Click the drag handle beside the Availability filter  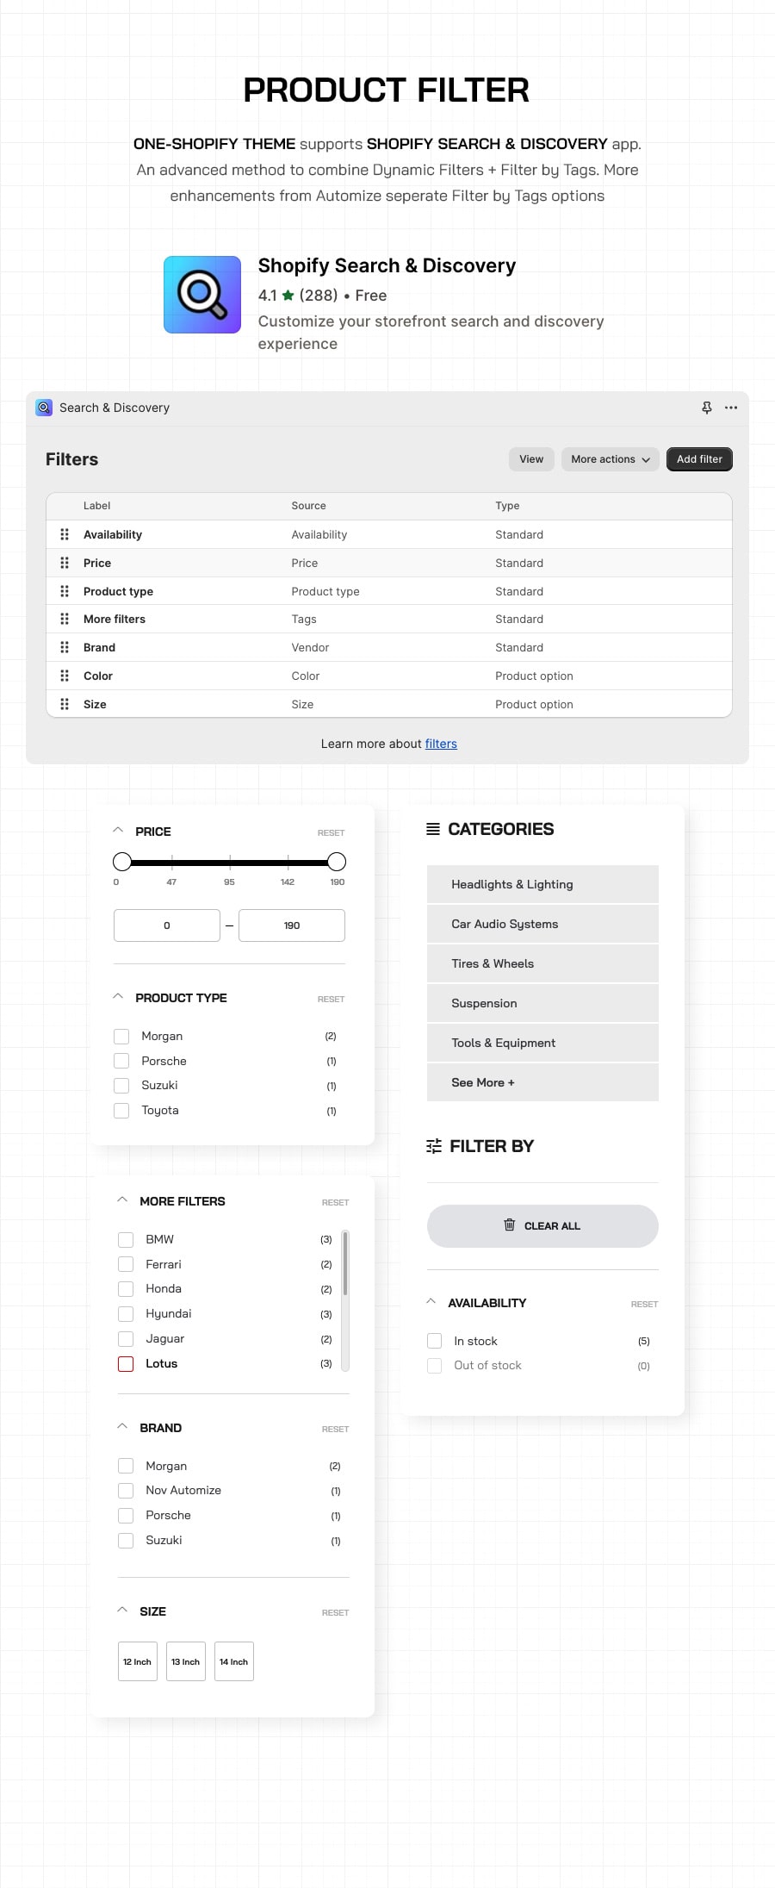(65, 534)
